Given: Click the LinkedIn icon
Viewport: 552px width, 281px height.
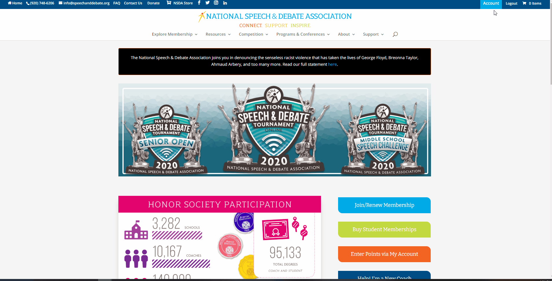Looking at the screenshot, I should [x=225, y=3].
